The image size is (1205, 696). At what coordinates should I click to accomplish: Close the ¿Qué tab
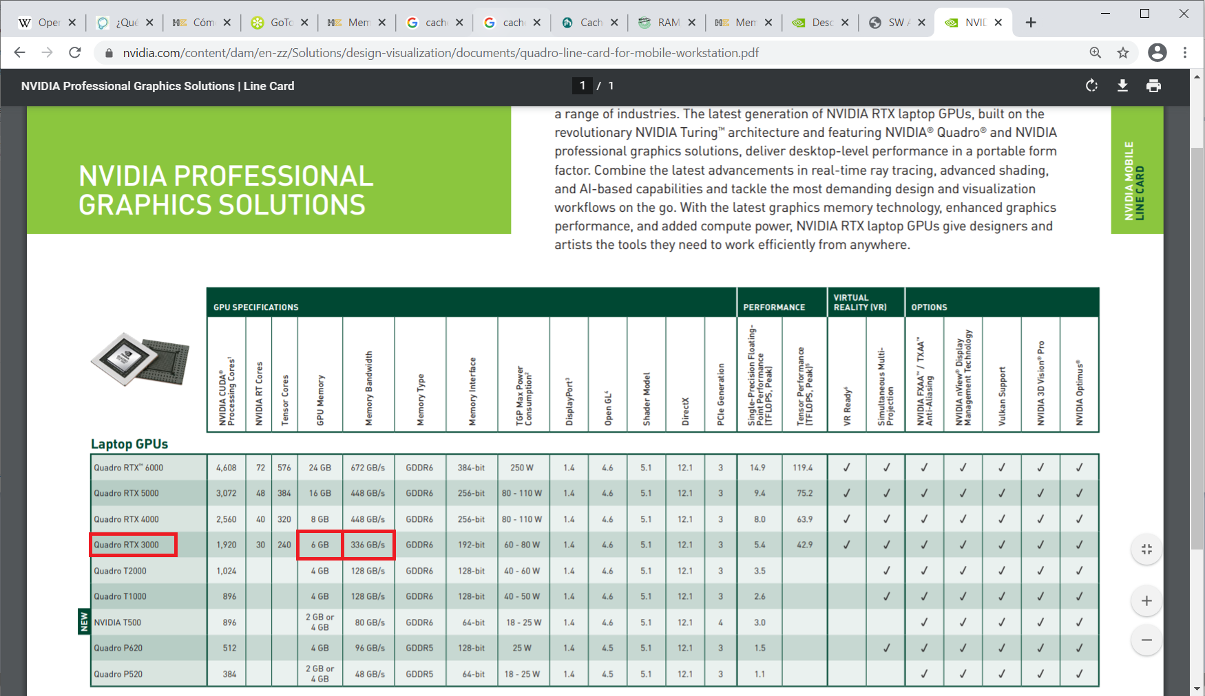pos(149,23)
